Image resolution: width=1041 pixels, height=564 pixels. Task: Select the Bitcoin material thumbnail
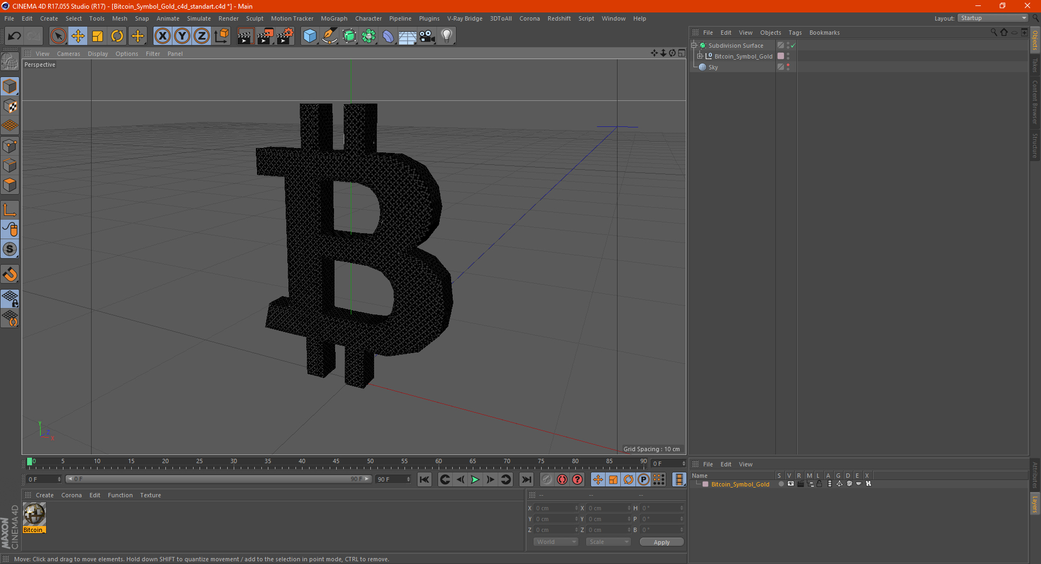(34, 514)
